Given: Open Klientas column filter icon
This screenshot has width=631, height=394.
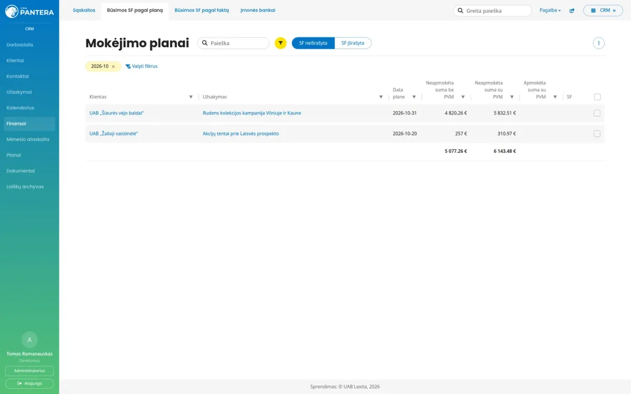Looking at the screenshot, I should point(191,97).
